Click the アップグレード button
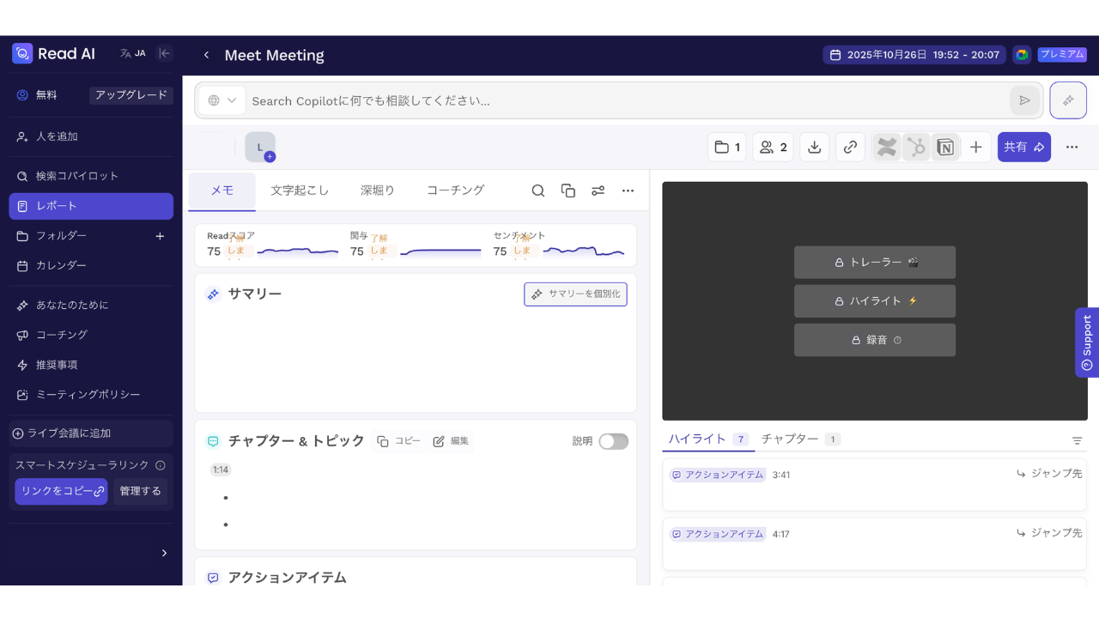 (131, 95)
